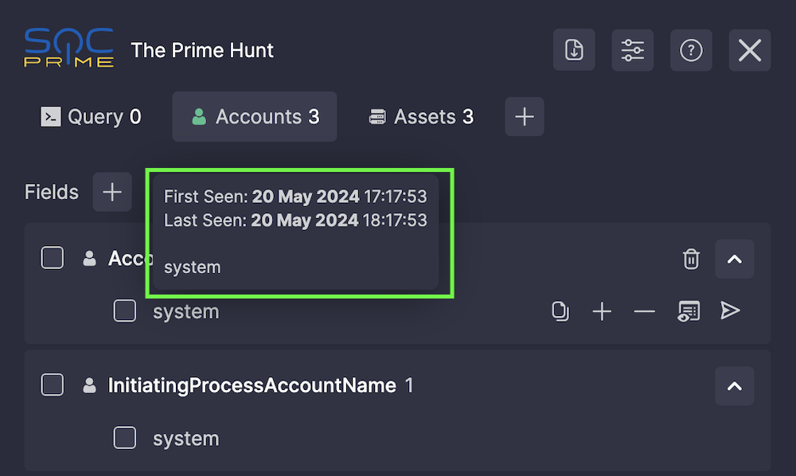Copy the system value with copy icon
The height and width of the screenshot is (476, 796).
point(560,311)
